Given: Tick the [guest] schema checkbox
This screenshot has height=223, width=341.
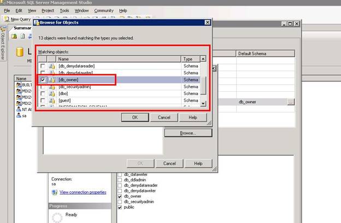Looking at the screenshot, I should click(x=42, y=101).
